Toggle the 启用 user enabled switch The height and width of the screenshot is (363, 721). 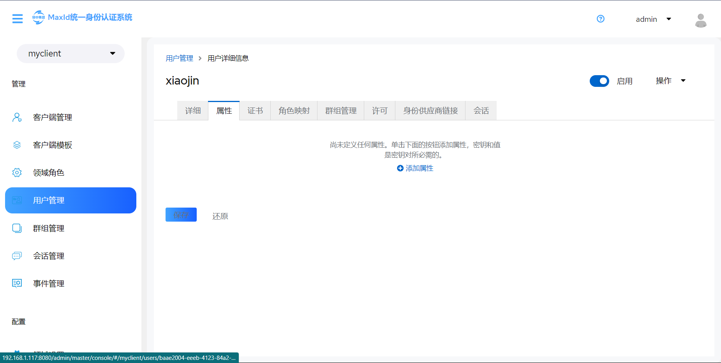(x=599, y=81)
